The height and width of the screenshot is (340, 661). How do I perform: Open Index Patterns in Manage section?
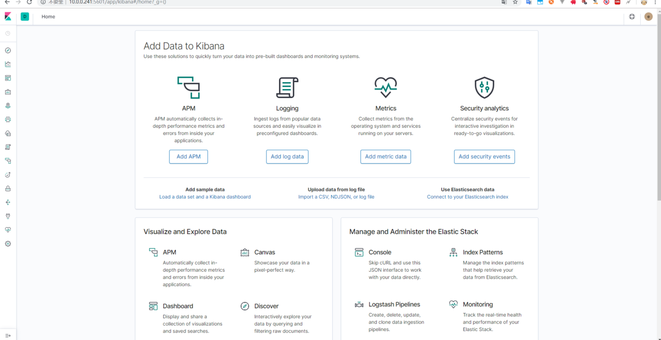coord(483,252)
